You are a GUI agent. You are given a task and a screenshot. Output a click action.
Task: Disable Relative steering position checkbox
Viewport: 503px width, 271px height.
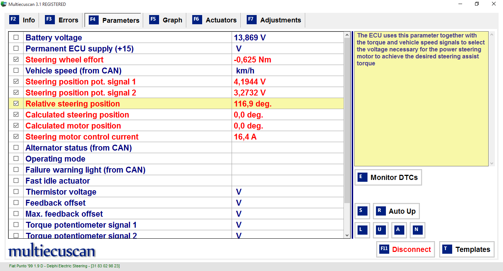click(x=16, y=104)
